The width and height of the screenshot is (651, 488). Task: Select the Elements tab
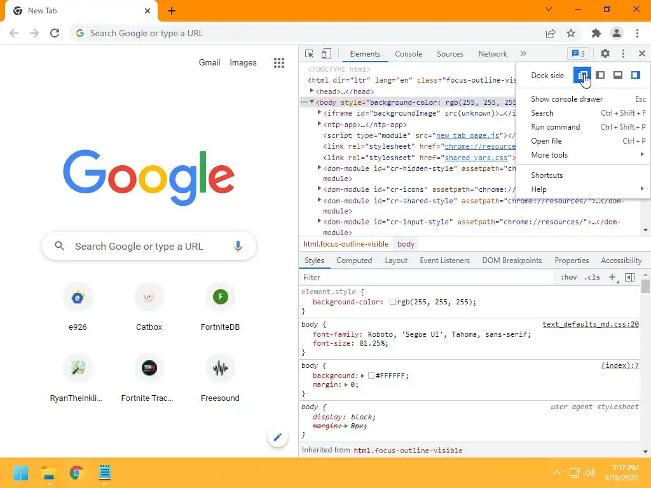pyautogui.click(x=364, y=54)
